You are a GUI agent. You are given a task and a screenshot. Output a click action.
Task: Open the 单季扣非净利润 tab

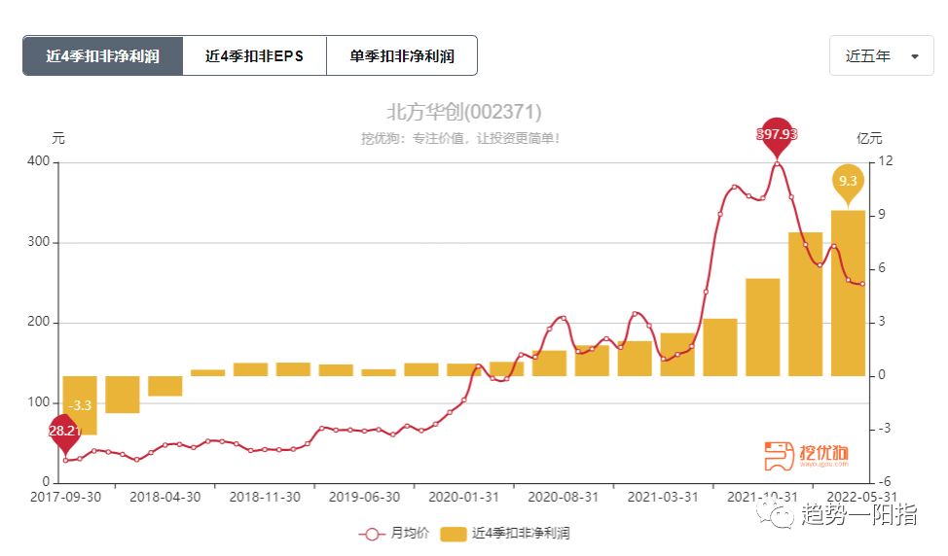point(402,55)
